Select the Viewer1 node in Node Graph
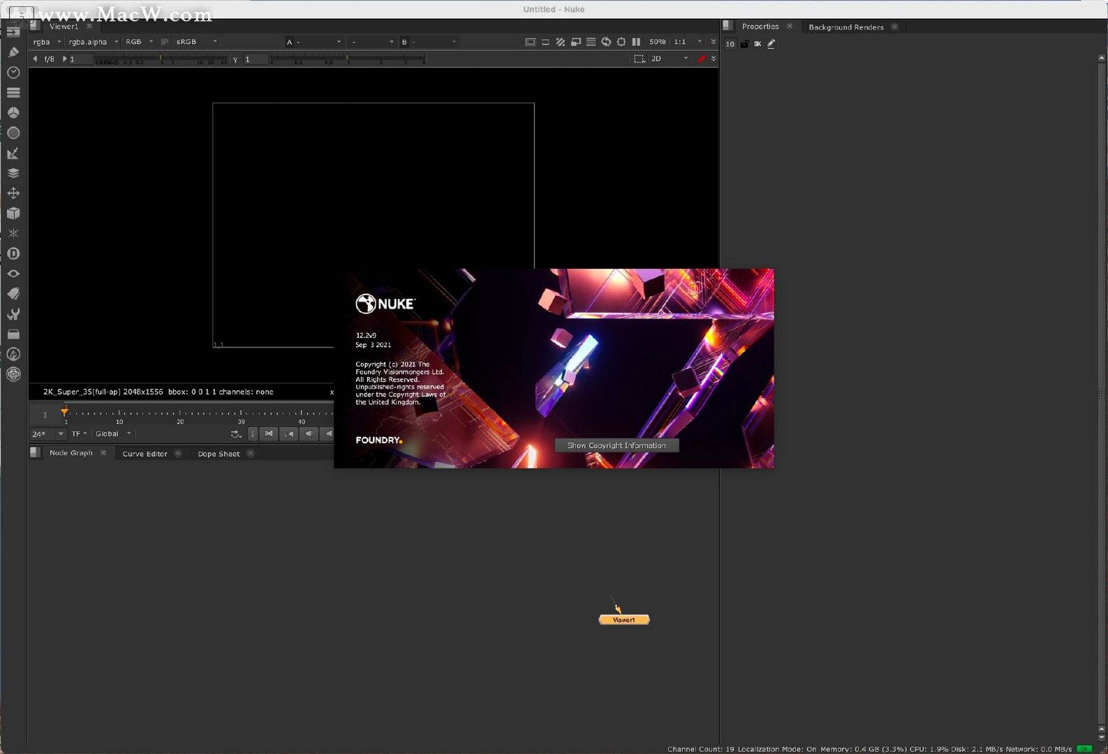1108x754 pixels. [624, 620]
